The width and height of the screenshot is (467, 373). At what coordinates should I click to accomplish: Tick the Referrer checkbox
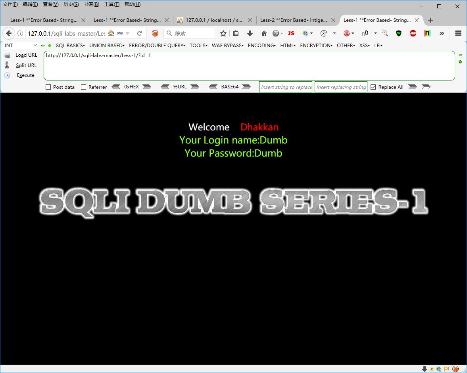pos(84,87)
